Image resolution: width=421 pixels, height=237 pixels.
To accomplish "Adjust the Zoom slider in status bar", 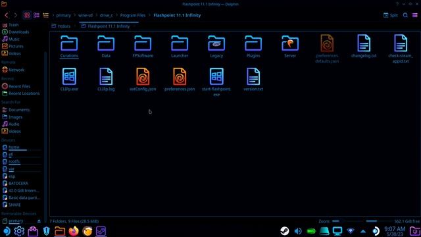I will (348, 221).
